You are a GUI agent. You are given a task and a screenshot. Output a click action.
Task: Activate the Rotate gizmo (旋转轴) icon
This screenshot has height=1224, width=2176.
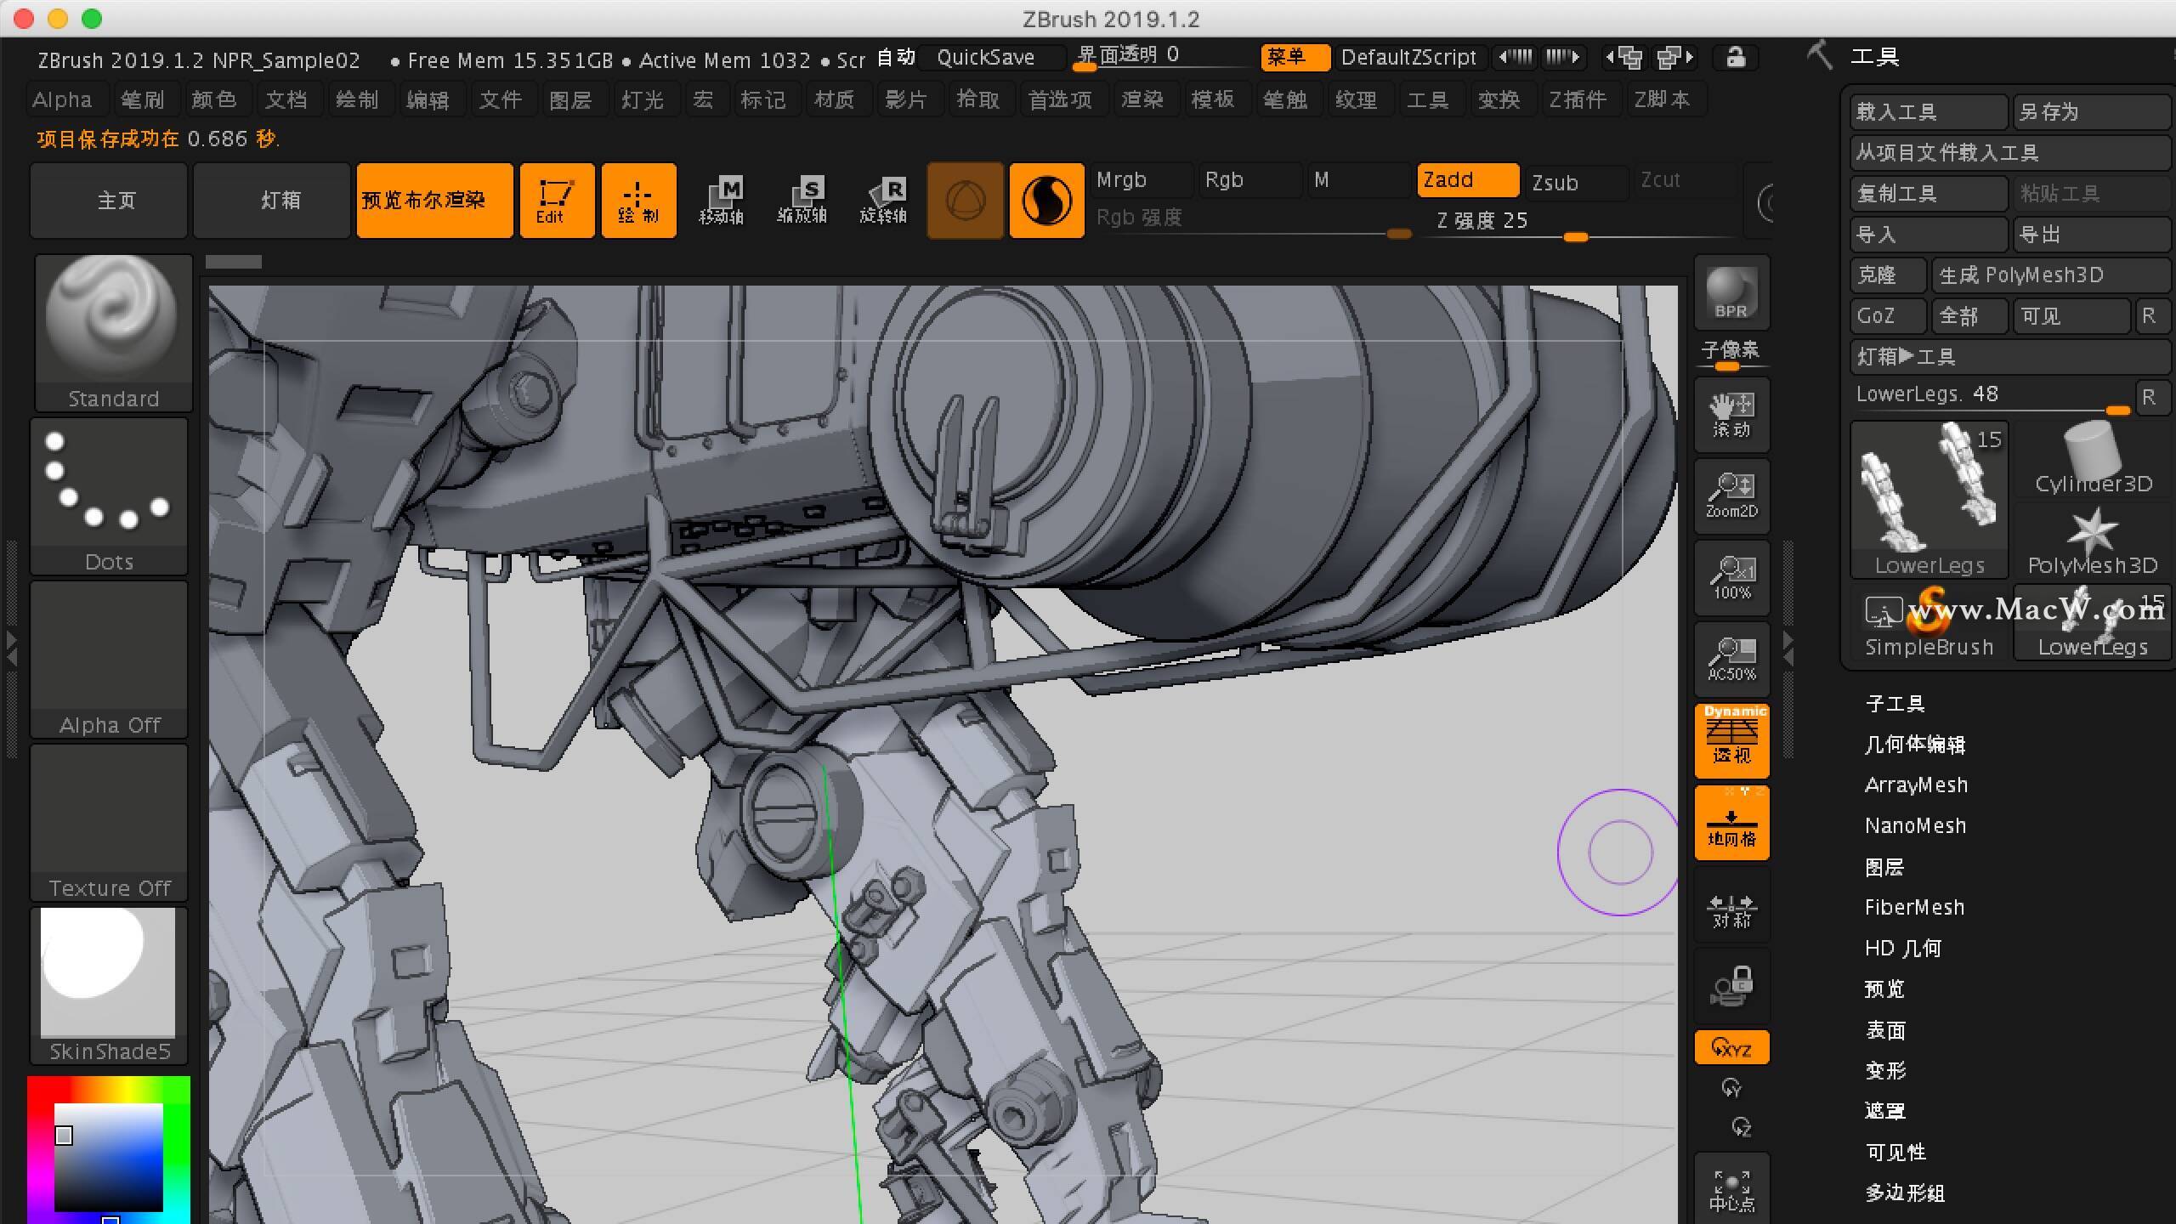click(883, 201)
